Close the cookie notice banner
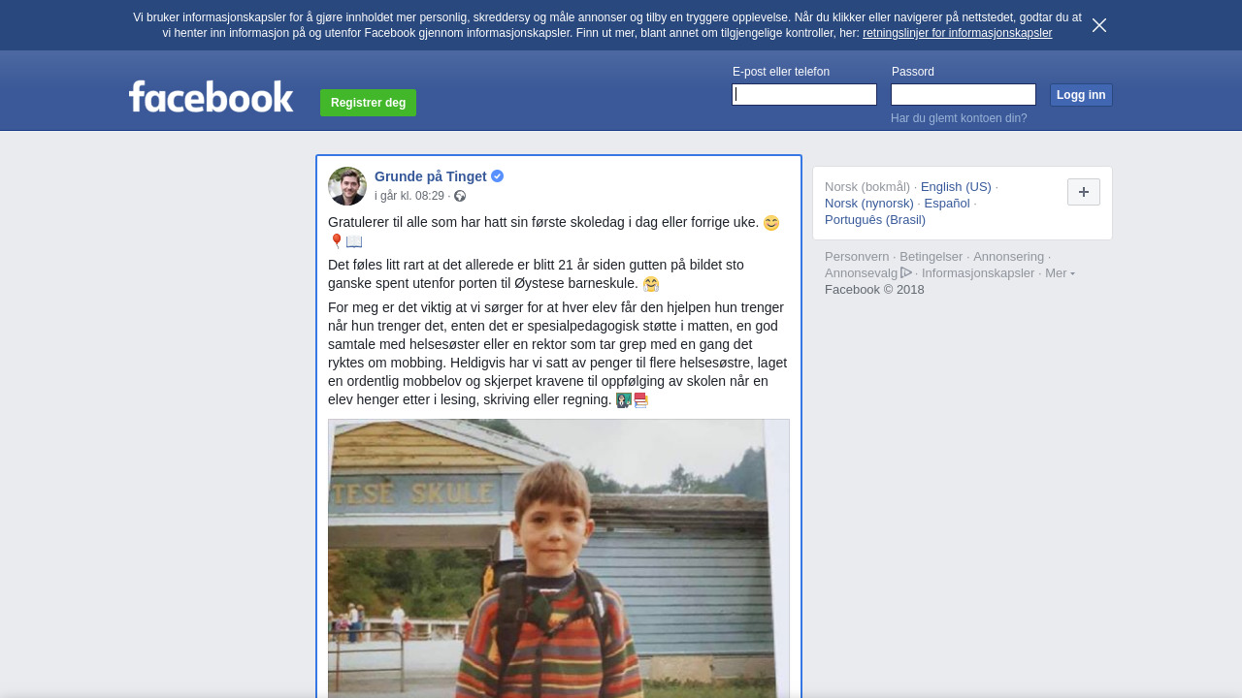 (x=1099, y=25)
